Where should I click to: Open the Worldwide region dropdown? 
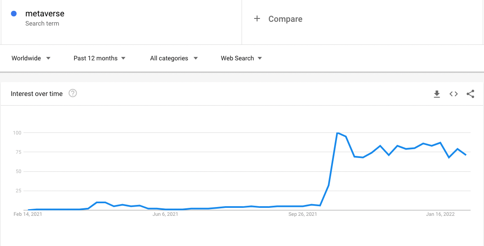click(x=31, y=58)
